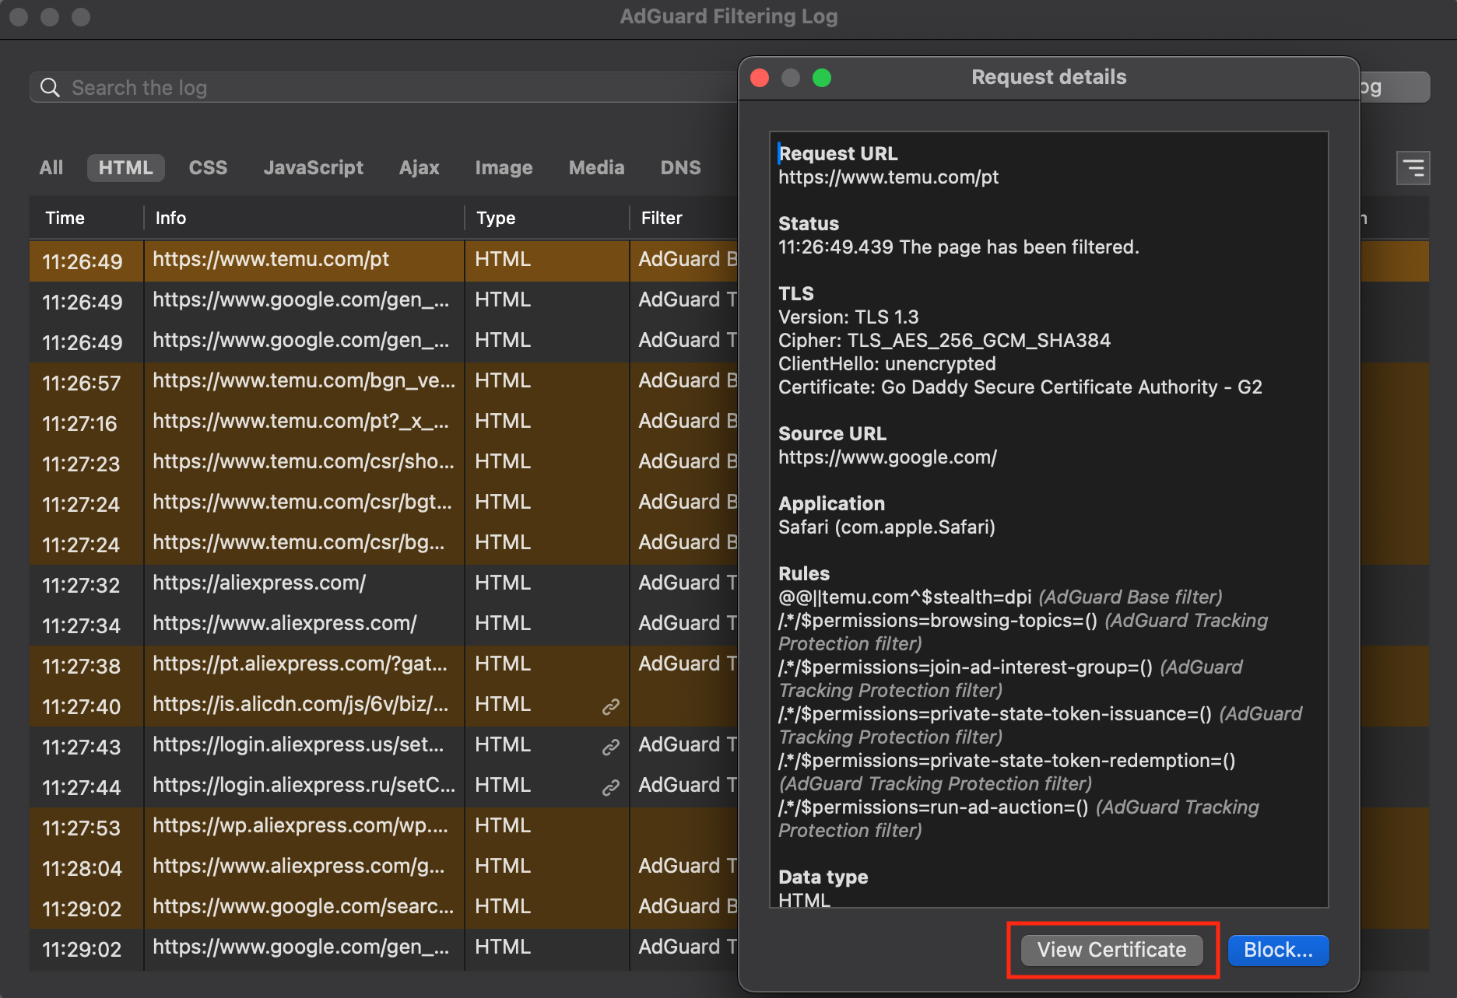Click the Block... button

click(1279, 950)
